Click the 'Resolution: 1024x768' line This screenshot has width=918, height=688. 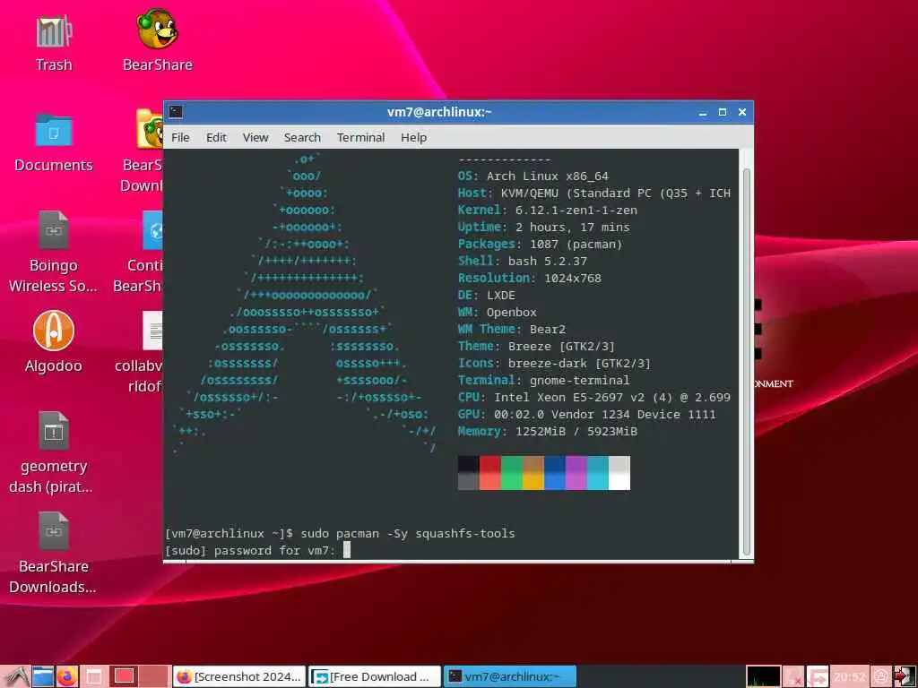pyautogui.click(x=530, y=278)
